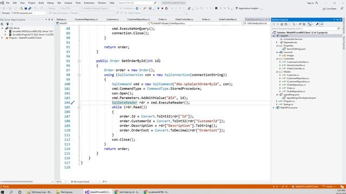Click the account person icon beside Sign in

(x=316, y=3)
